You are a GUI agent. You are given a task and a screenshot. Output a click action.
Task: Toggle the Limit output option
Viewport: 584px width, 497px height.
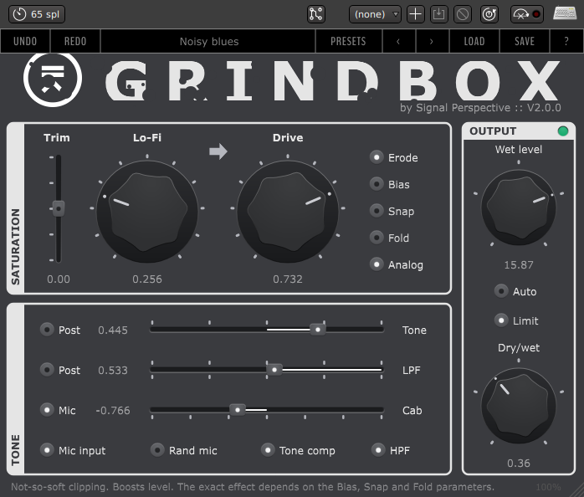coord(501,320)
